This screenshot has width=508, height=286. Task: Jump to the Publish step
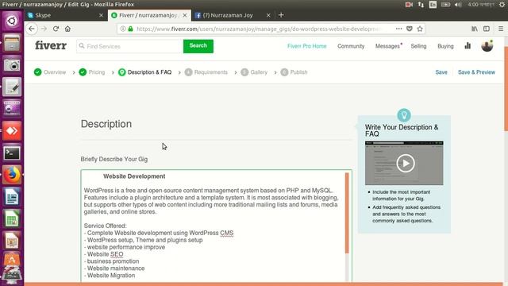tap(294, 72)
